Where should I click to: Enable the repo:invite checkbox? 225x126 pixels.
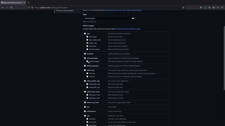coord(87,46)
